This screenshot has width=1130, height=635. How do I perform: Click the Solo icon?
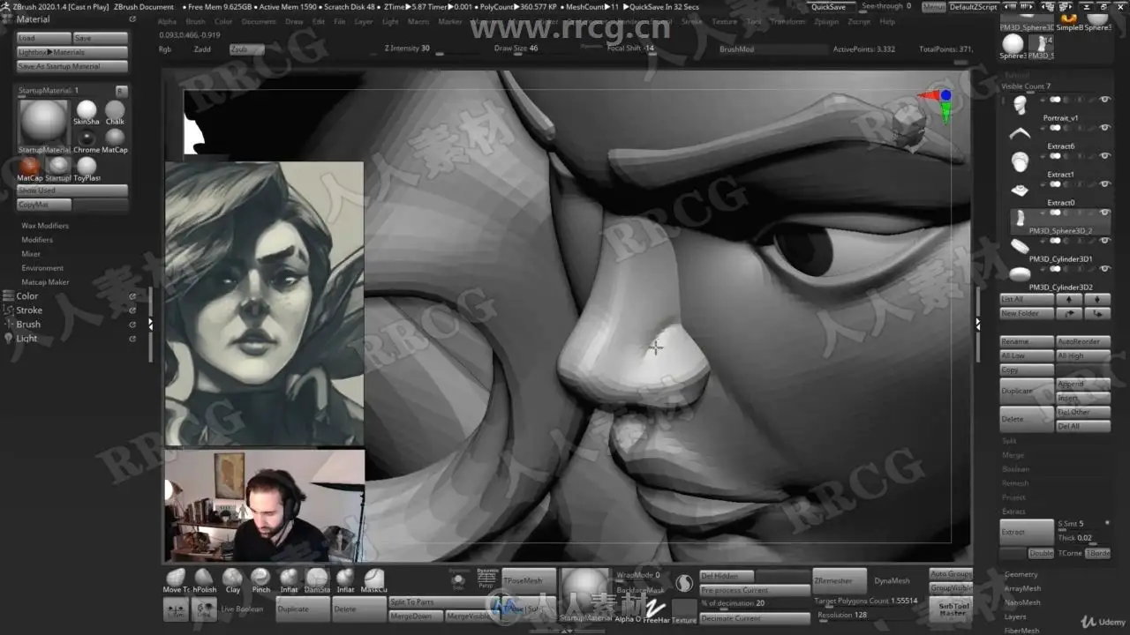click(457, 579)
